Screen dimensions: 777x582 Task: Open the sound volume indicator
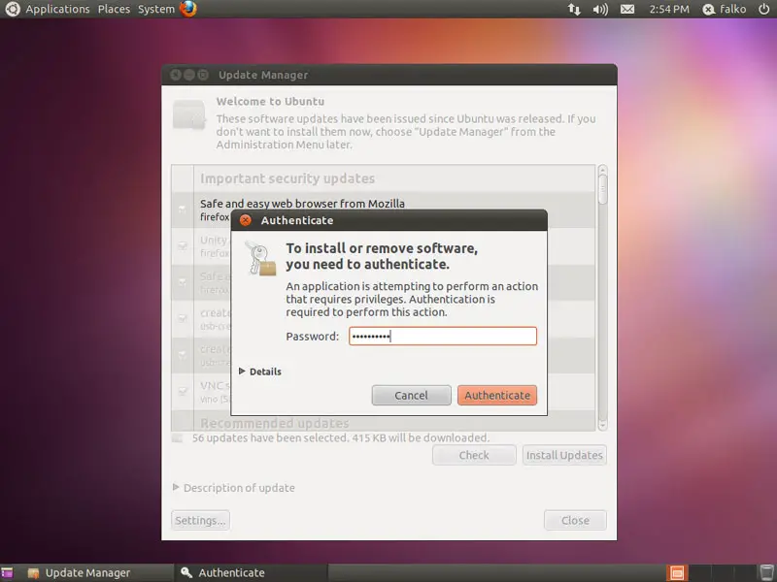coord(600,9)
